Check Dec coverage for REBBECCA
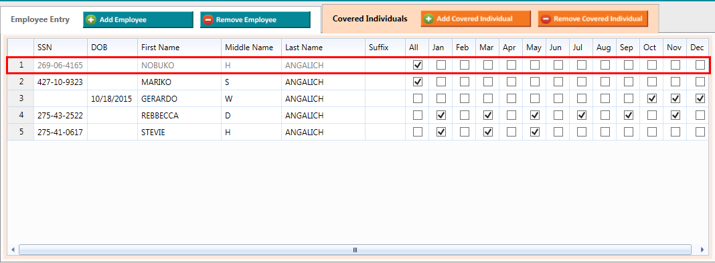The width and height of the screenshot is (715, 263). pos(700,115)
